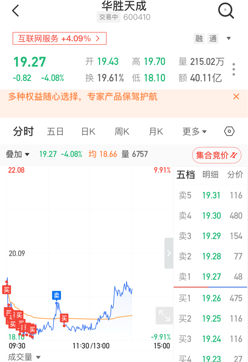Viewport: 248px width, 362px height.
Task: Tap the 华胜天成 stock name title
Action: tap(124, 6)
